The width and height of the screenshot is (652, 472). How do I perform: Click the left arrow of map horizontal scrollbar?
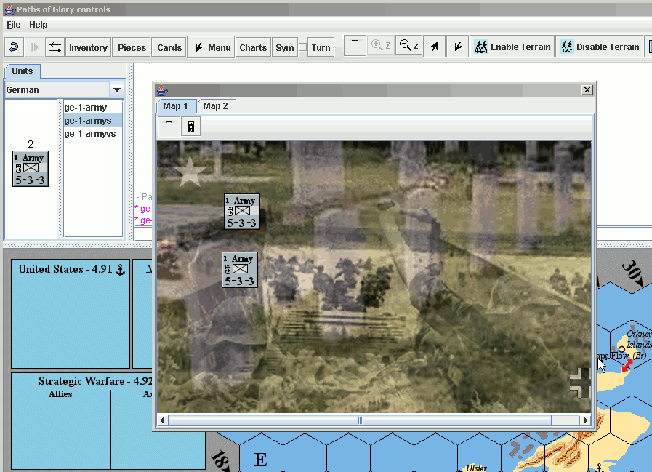coord(162,420)
